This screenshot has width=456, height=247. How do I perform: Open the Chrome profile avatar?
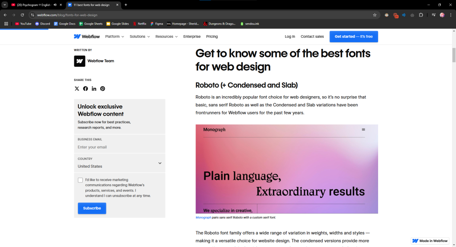[442, 15]
